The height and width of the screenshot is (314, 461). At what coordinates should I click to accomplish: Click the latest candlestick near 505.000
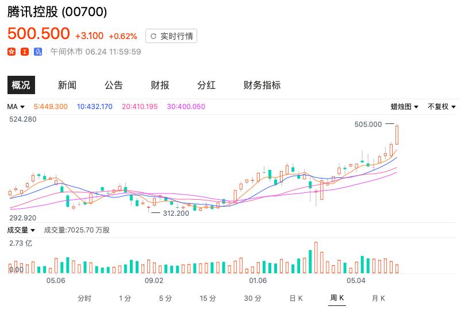pos(397,135)
